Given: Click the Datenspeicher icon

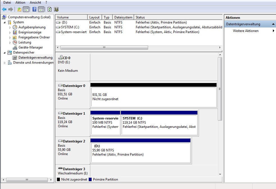Looking at the screenshot, I should [x=10, y=52].
